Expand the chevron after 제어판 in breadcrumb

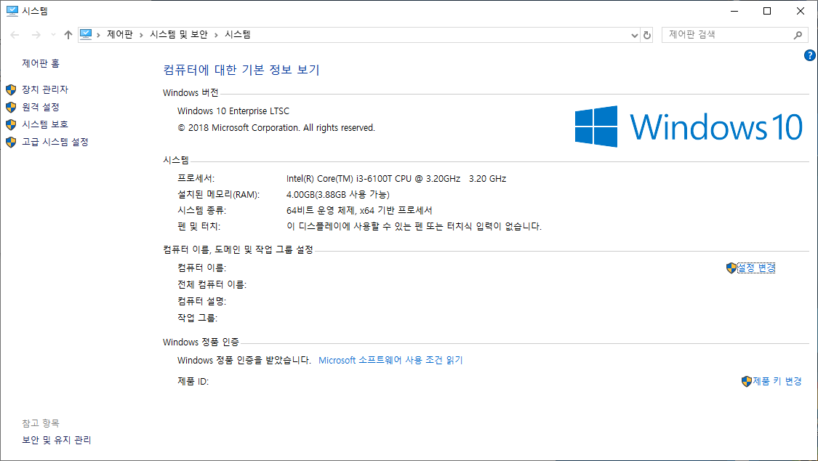point(141,35)
